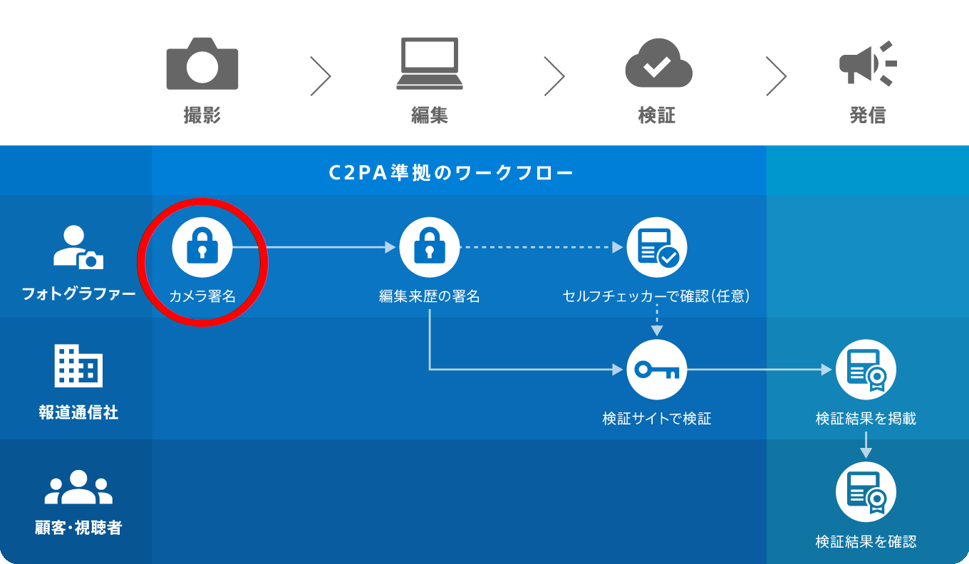Click the laptop icon above 編集
Image resolution: width=969 pixels, height=564 pixels.
pos(430,64)
